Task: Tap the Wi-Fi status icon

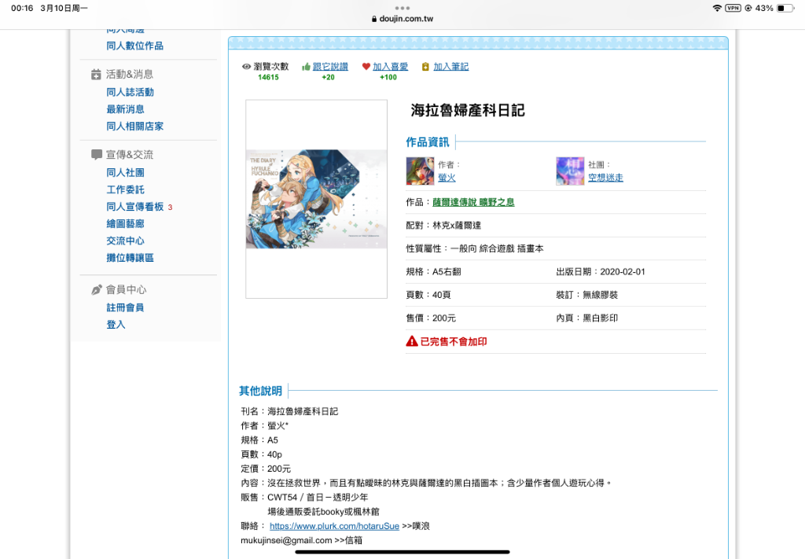Action: [717, 8]
